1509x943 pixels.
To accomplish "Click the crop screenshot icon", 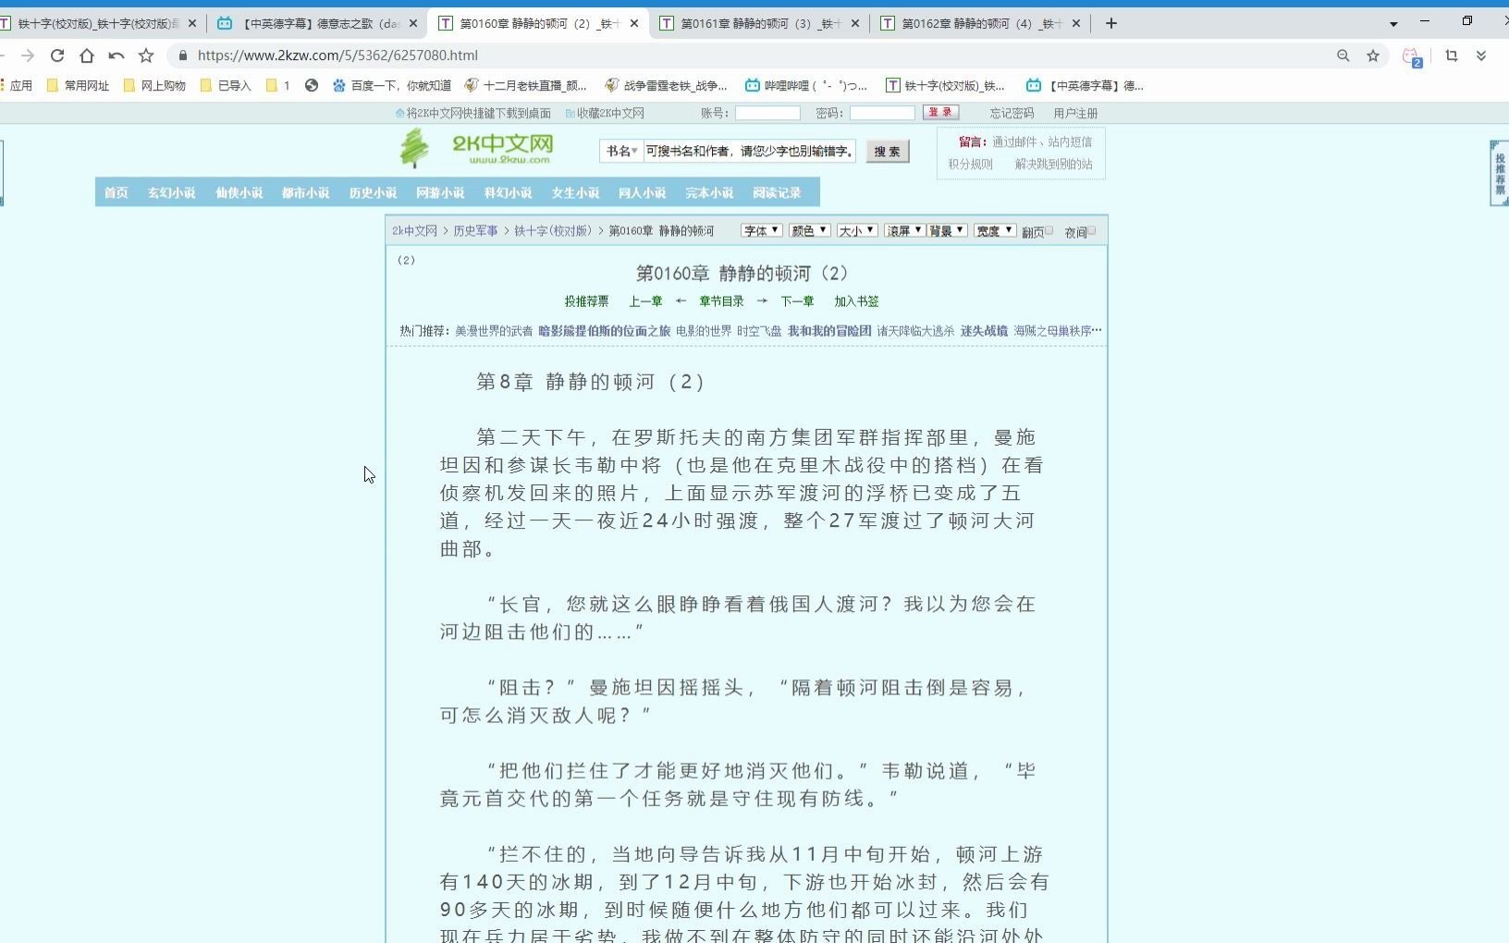I will (1452, 55).
